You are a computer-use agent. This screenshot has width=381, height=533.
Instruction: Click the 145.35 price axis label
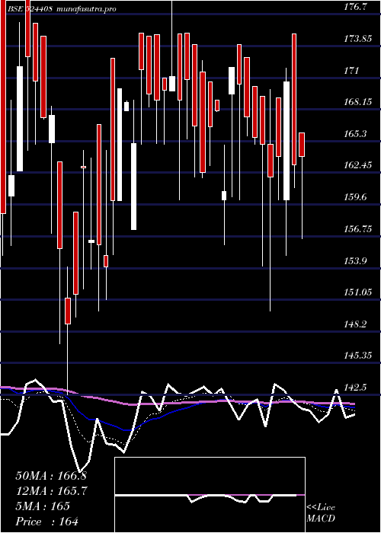357,356
